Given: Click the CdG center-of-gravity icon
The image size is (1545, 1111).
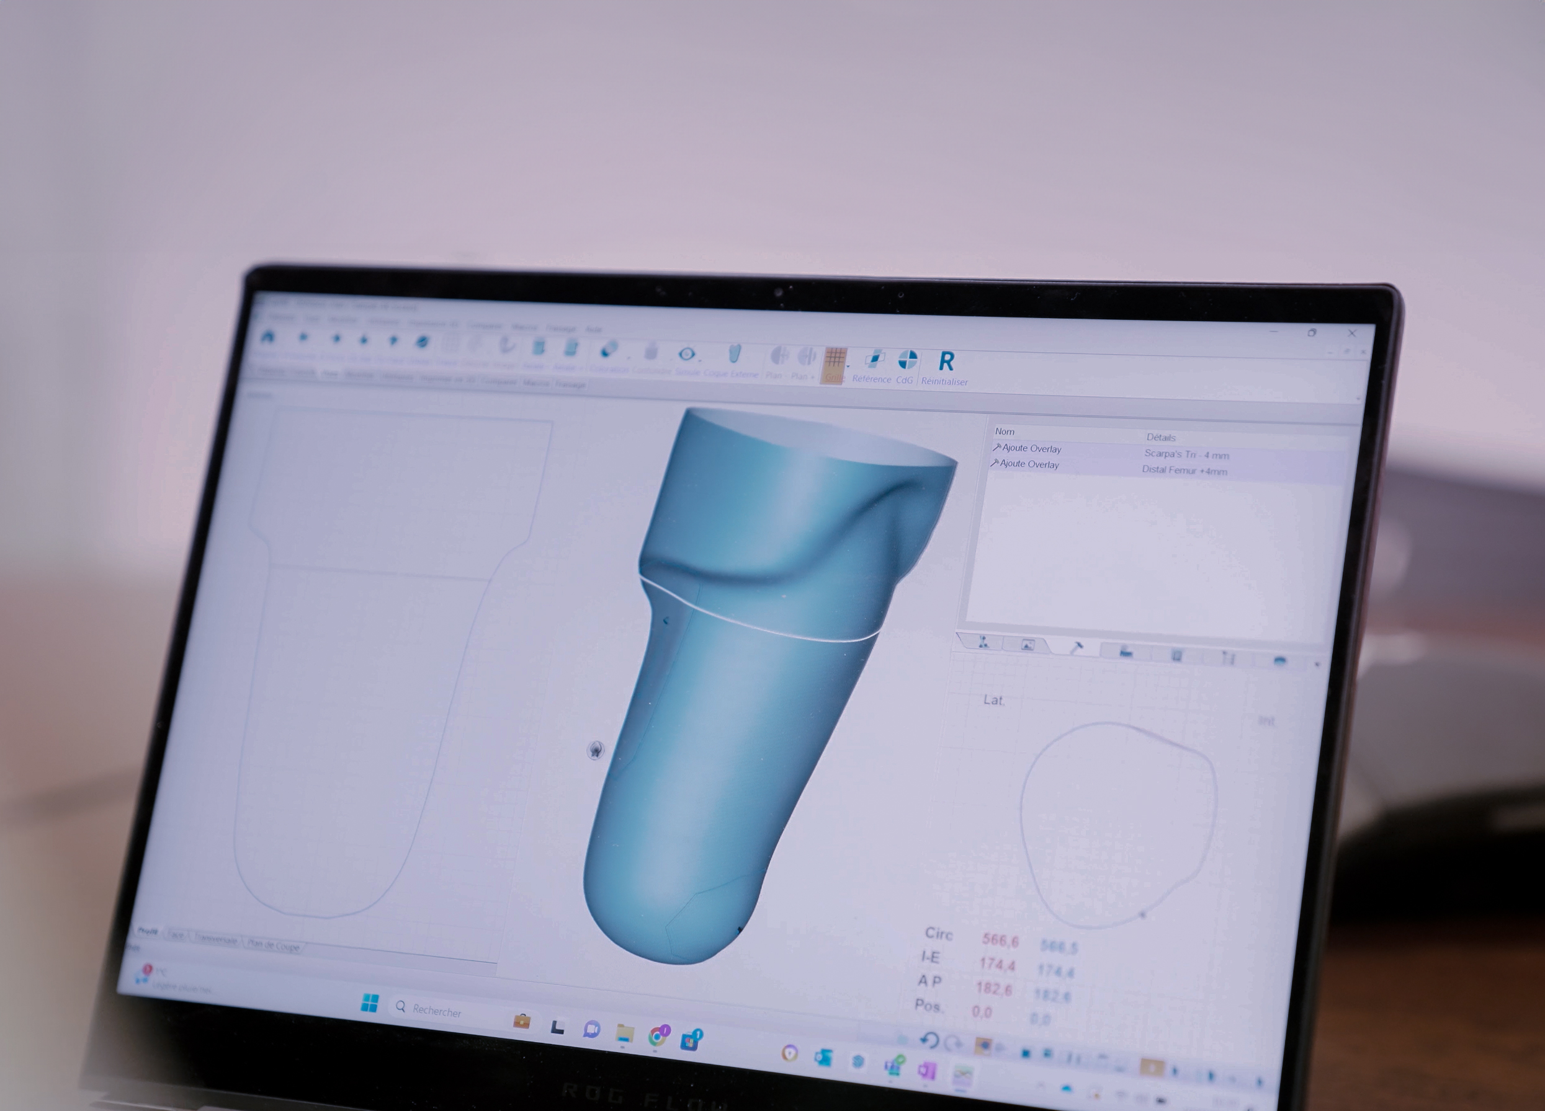Looking at the screenshot, I should [908, 359].
